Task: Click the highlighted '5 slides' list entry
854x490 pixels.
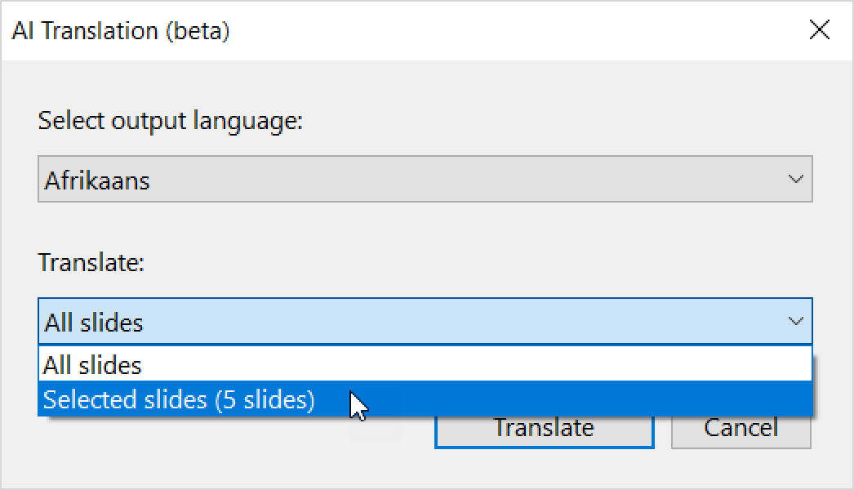Action: [179, 400]
